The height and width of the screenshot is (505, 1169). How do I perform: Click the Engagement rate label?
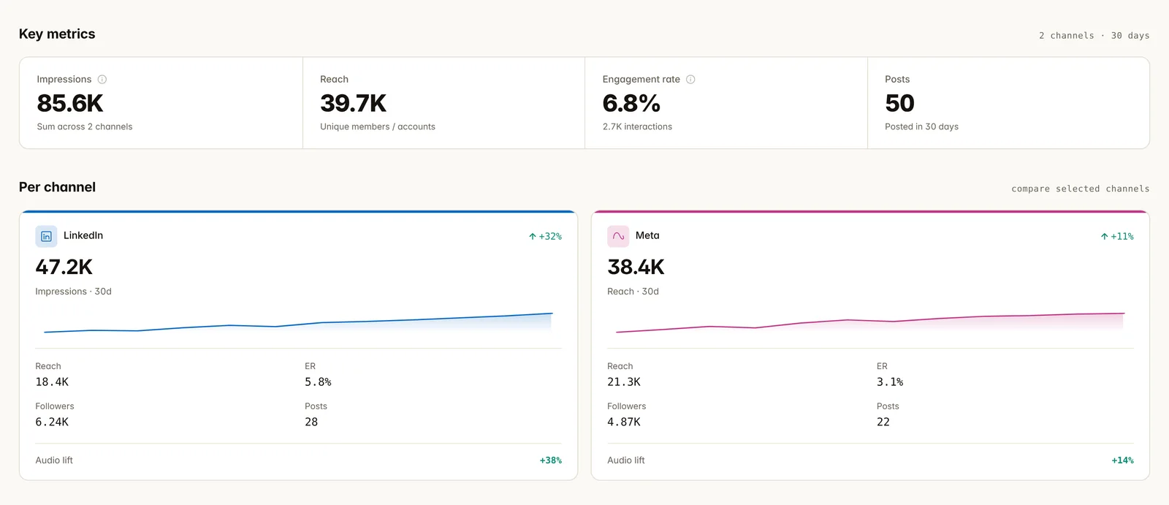[x=641, y=80]
